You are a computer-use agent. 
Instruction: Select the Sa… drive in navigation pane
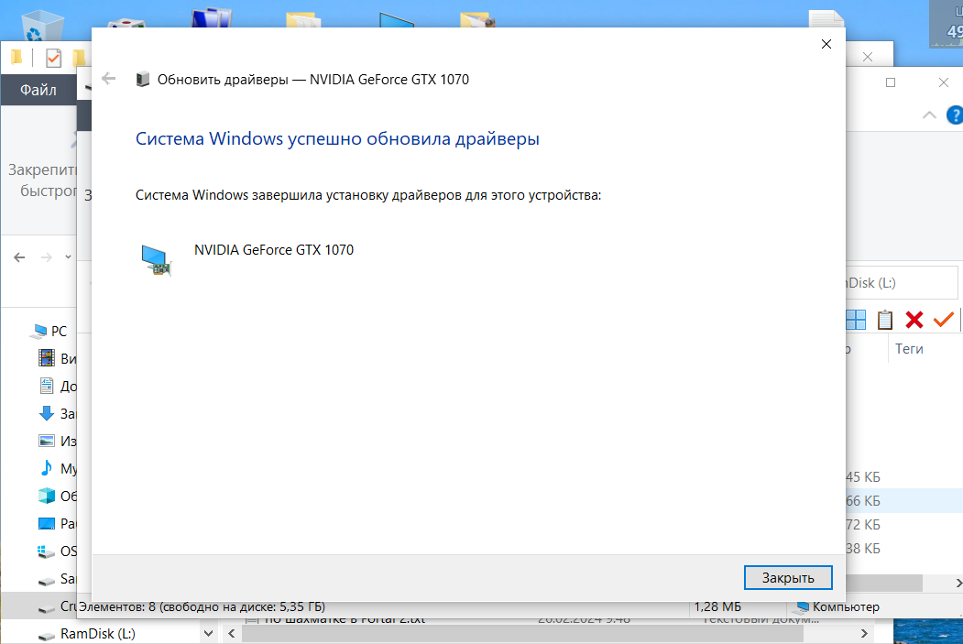pyautogui.click(x=57, y=579)
